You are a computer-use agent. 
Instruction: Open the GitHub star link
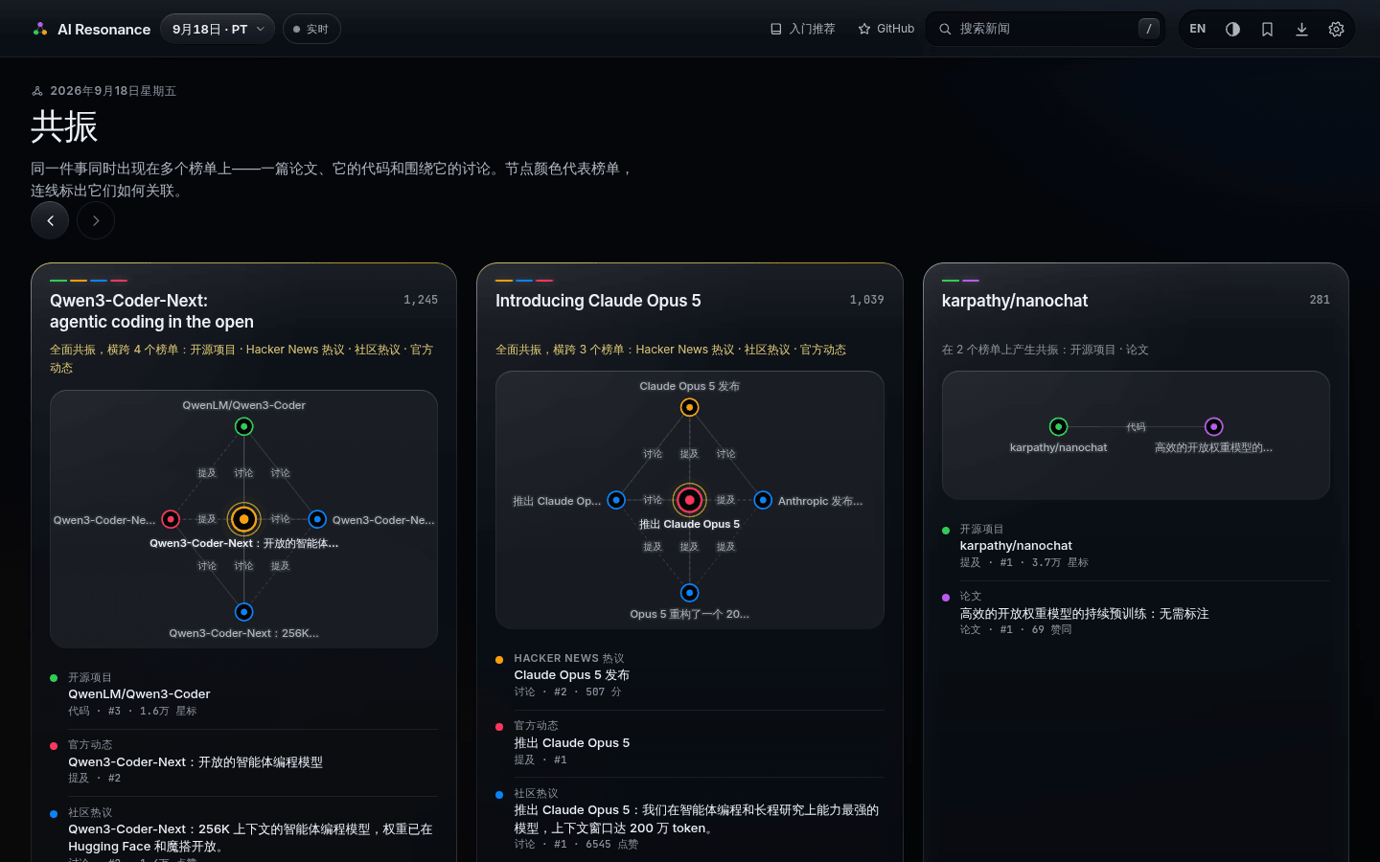tap(885, 29)
